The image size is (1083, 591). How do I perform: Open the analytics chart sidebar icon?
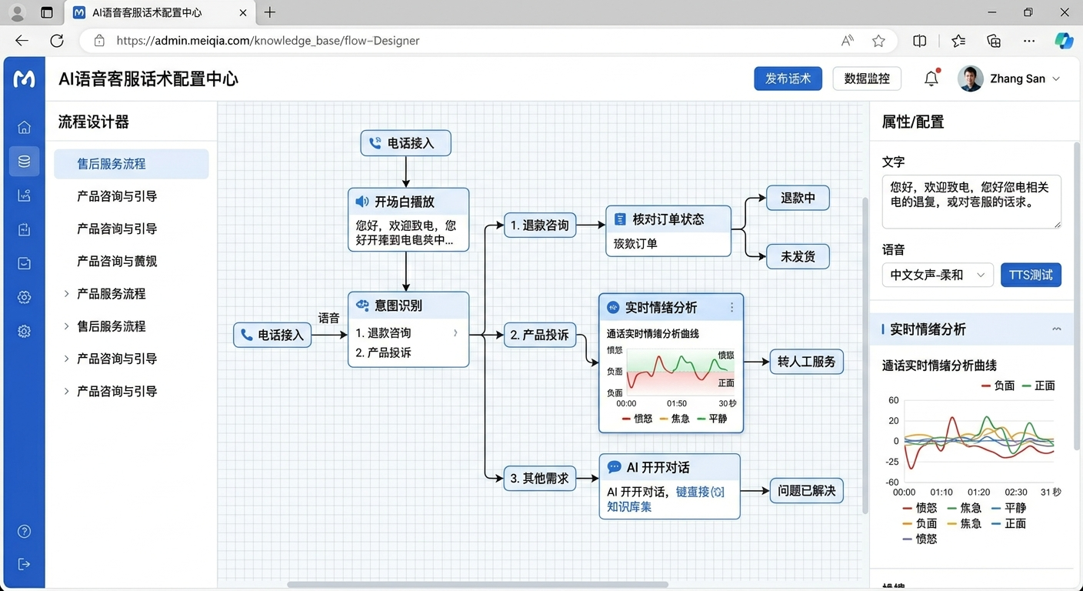point(24,195)
